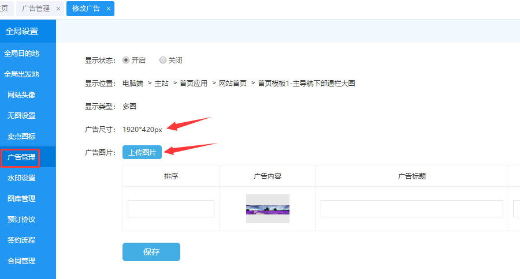This screenshot has width=520, height=279.
Task: Go to 网站头像 settings
Action: (x=21, y=95)
